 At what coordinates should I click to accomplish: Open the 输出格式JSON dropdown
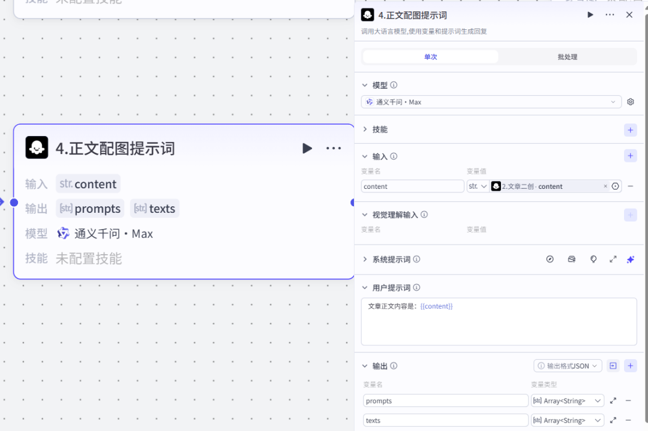[x=568, y=365]
